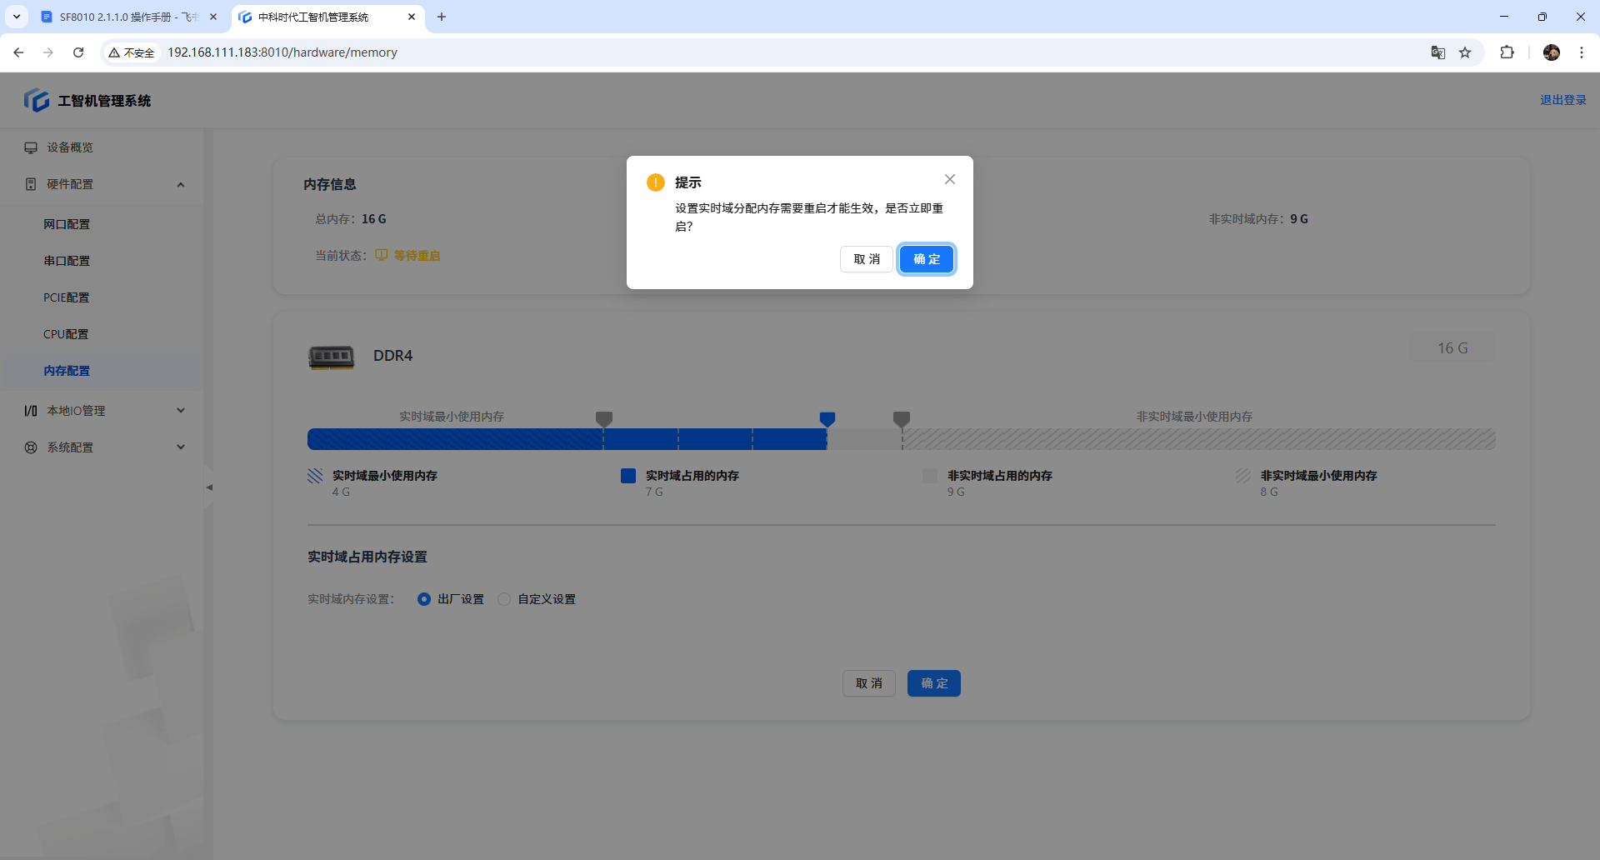Click the bottom 取消 button on memory page
Image resolution: width=1600 pixels, height=860 pixels.
coord(869,683)
